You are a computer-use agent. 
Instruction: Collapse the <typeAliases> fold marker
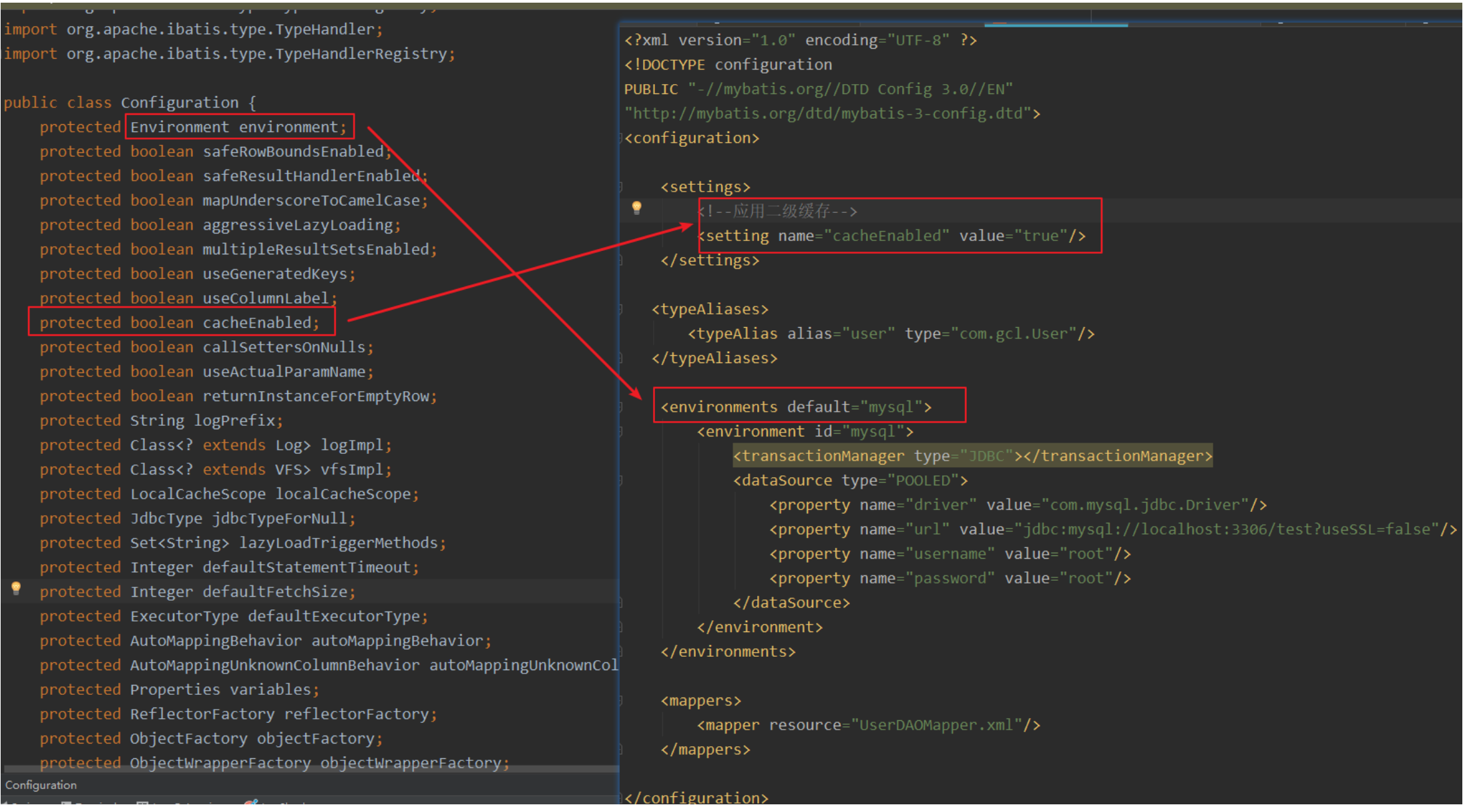(621, 309)
